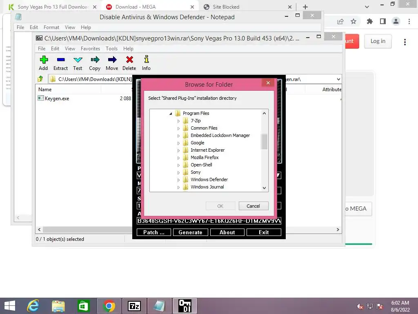This screenshot has height=314, width=418.
Task: Expand the Mozilla Firefox folder node
Action: [x=179, y=158]
